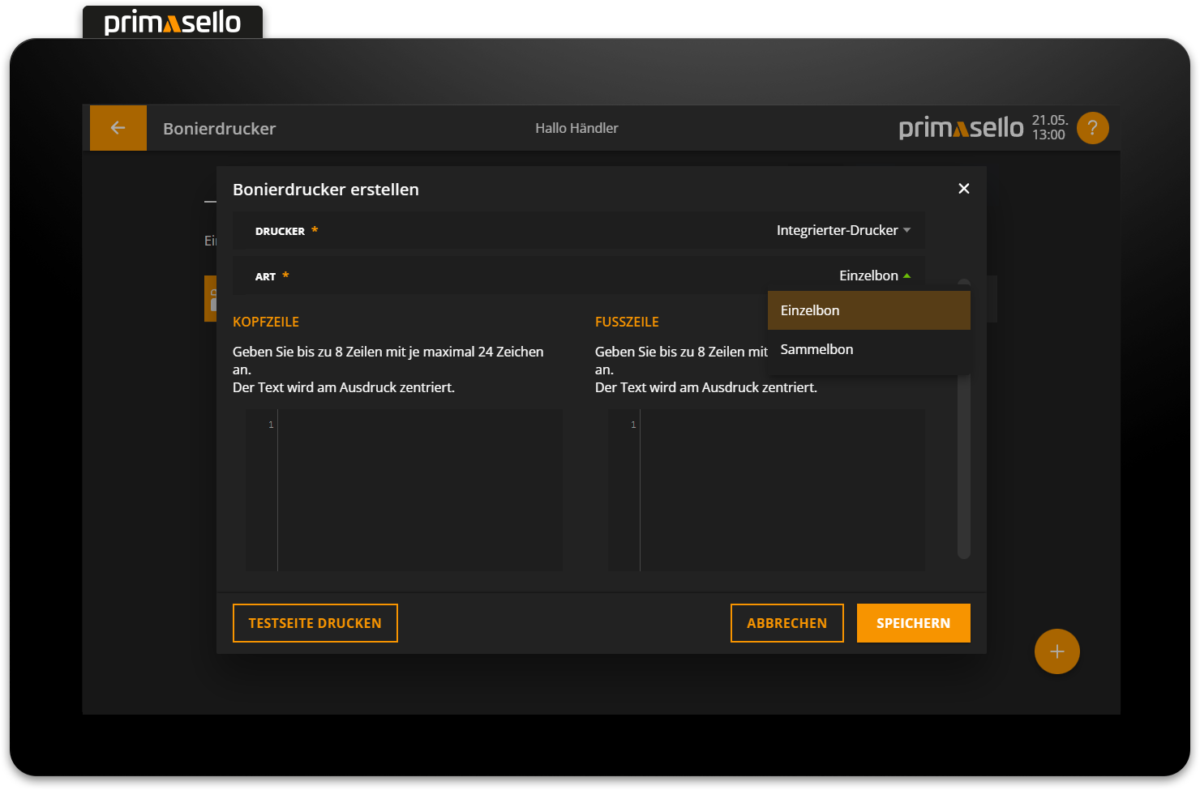Click the date and time display
This screenshot has height=790, width=1200.
pos(1049,128)
